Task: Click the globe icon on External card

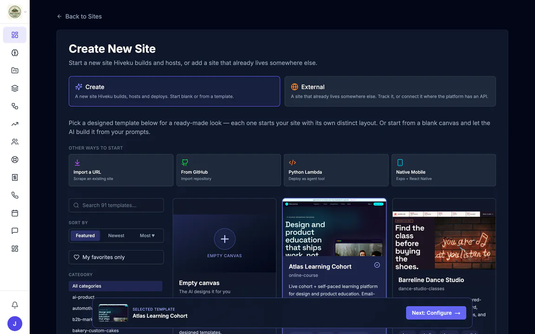Action: (x=294, y=87)
